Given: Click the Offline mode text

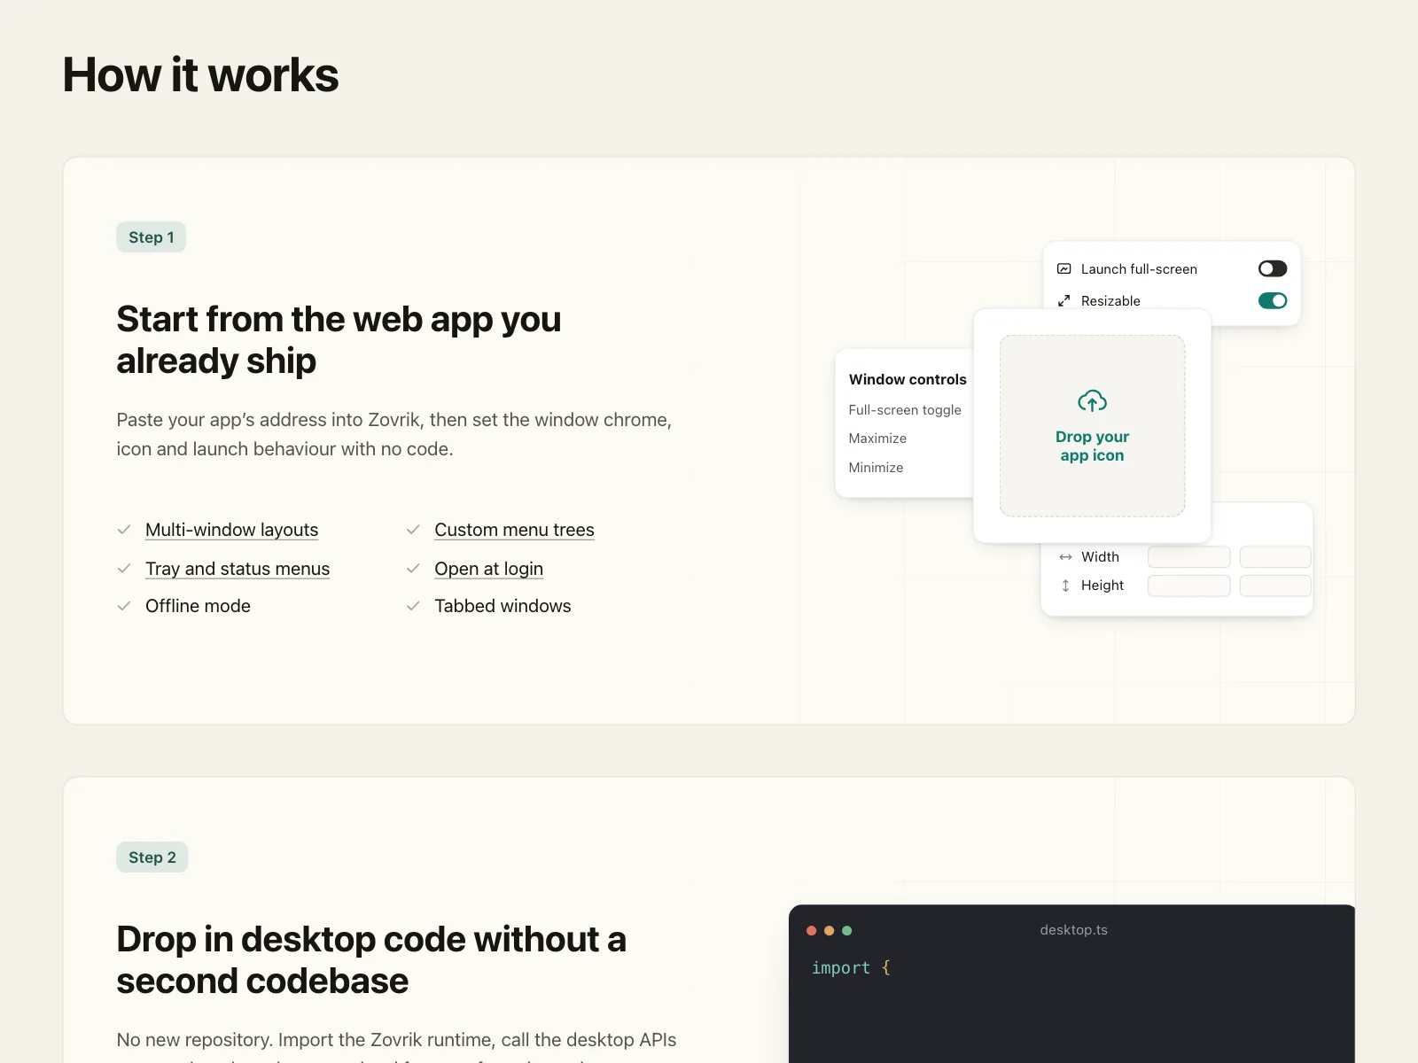Looking at the screenshot, I should 198,606.
